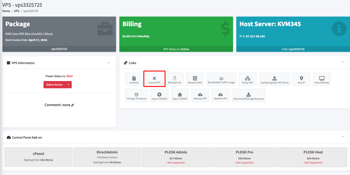
Task: Select the PLESK Host add-on
Action: click(313, 157)
